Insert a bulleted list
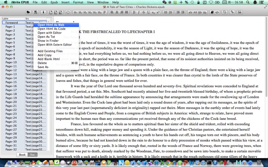 coord(165,12)
